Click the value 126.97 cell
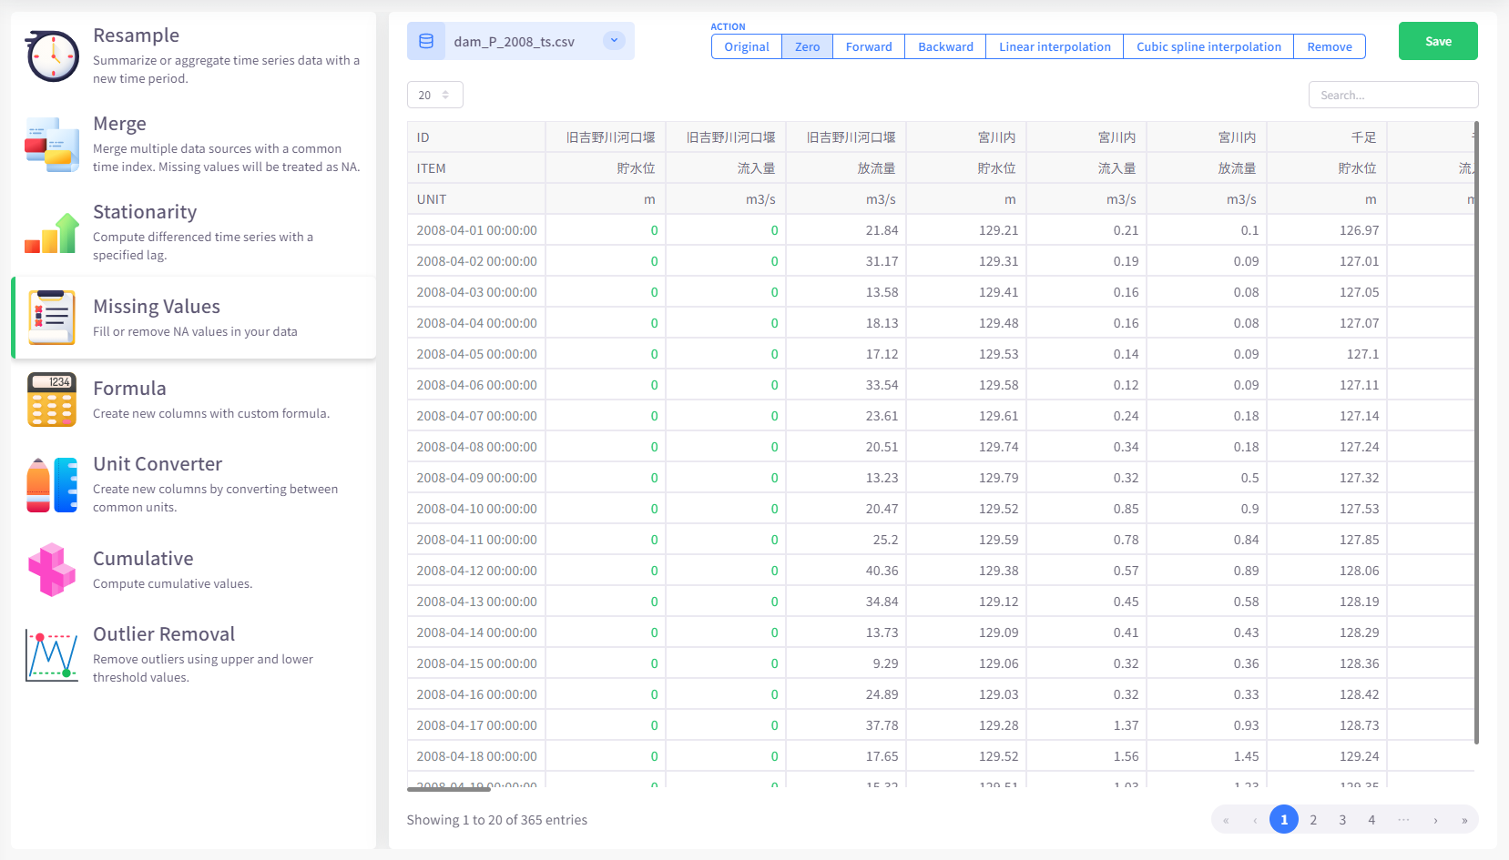The image size is (1509, 860). [x=1327, y=230]
